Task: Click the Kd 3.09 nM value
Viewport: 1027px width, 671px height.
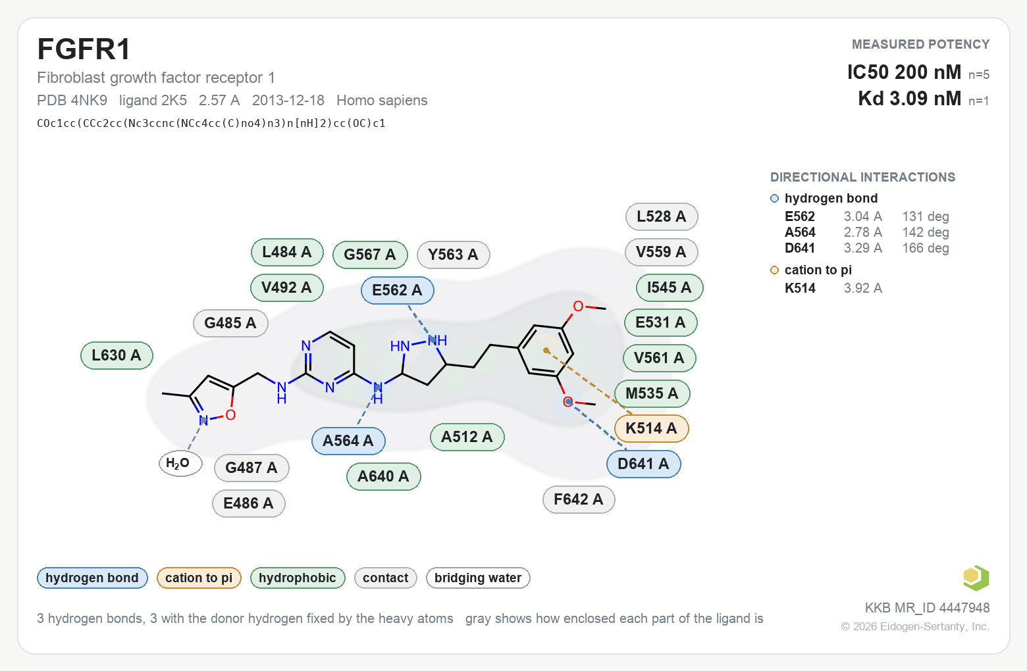Action: [x=910, y=99]
